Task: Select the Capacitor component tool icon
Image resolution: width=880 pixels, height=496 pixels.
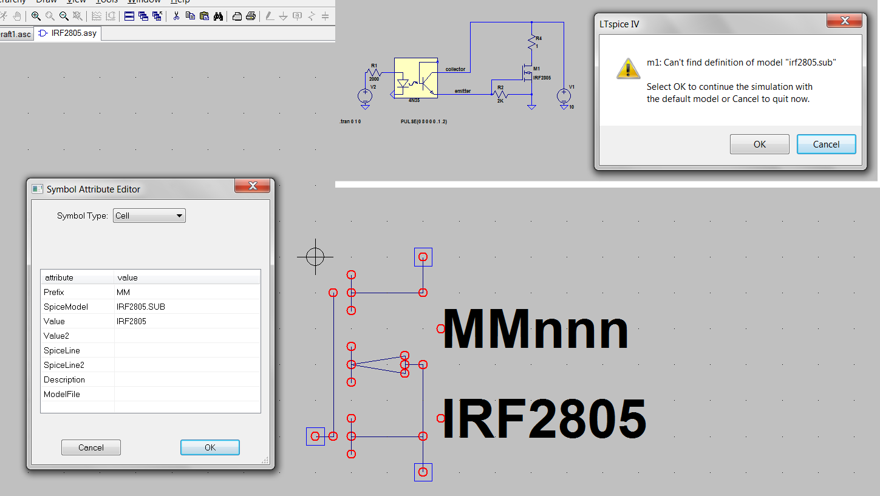Action: point(326,16)
